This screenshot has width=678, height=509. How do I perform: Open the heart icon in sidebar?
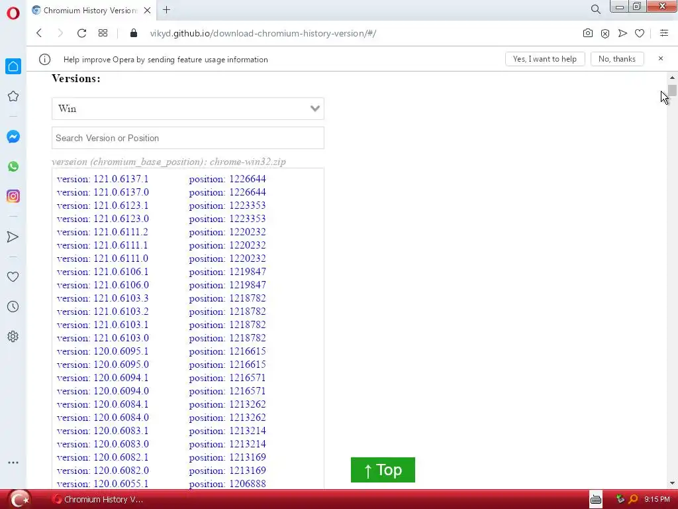coord(13,276)
